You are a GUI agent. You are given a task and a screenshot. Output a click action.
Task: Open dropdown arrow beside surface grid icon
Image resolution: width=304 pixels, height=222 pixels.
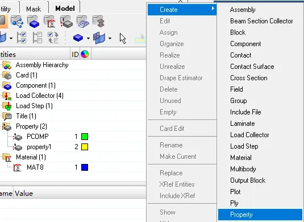(110, 38)
